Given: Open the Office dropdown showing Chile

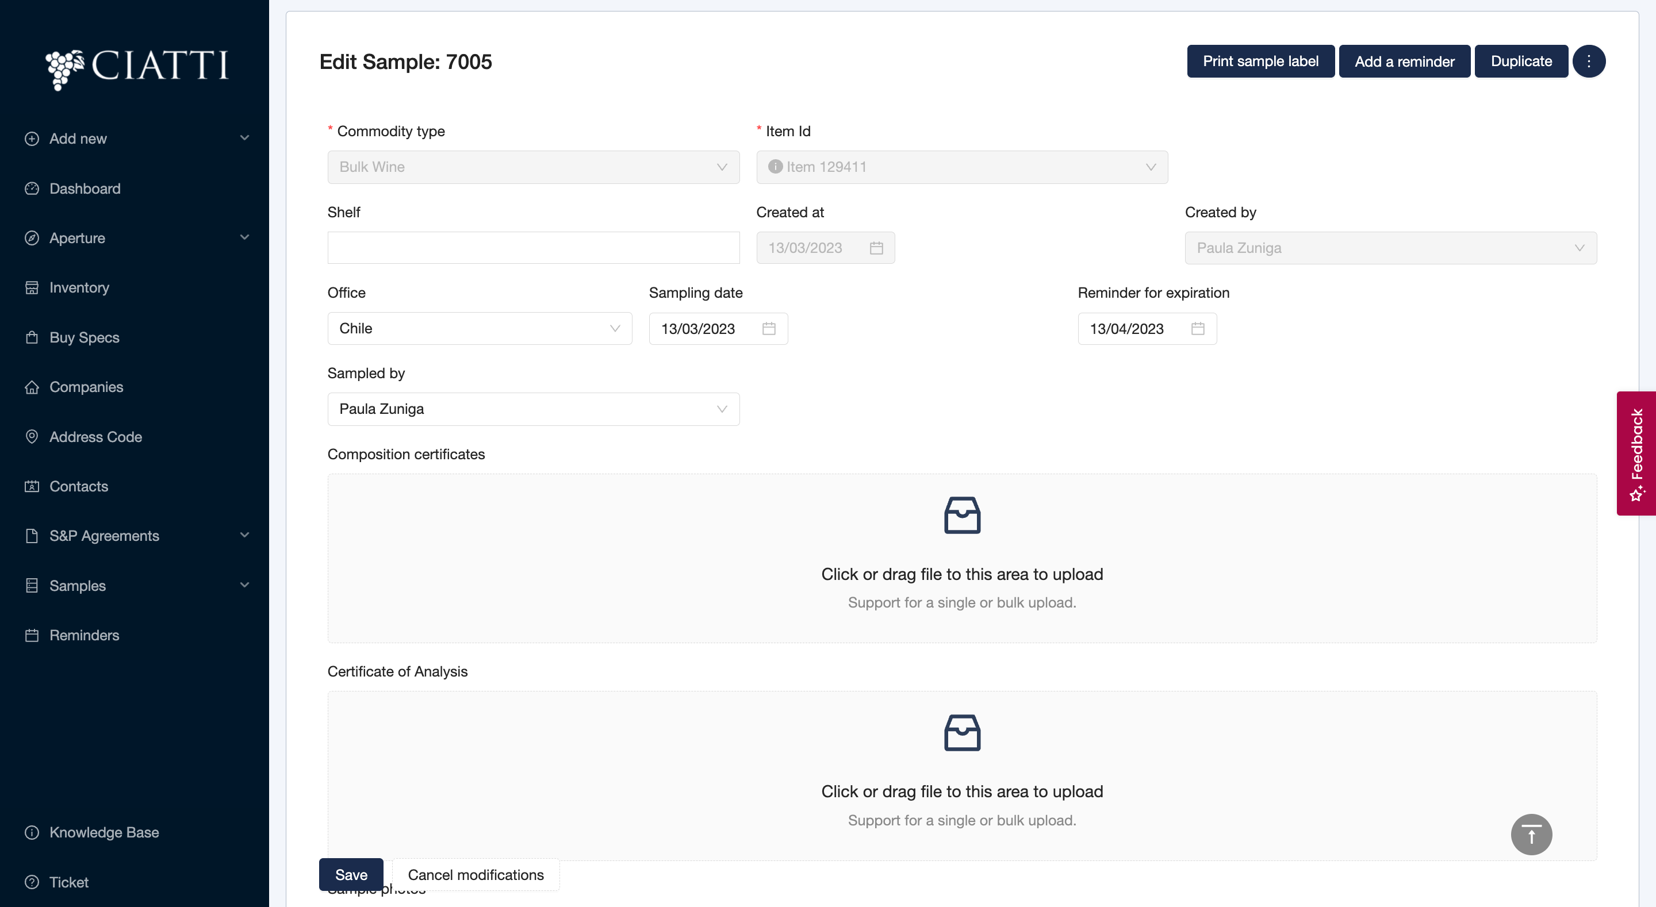Looking at the screenshot, I should 480,328.
